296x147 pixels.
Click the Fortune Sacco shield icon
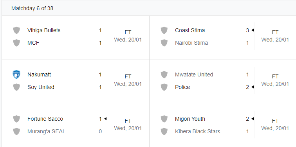coord(16,119)
